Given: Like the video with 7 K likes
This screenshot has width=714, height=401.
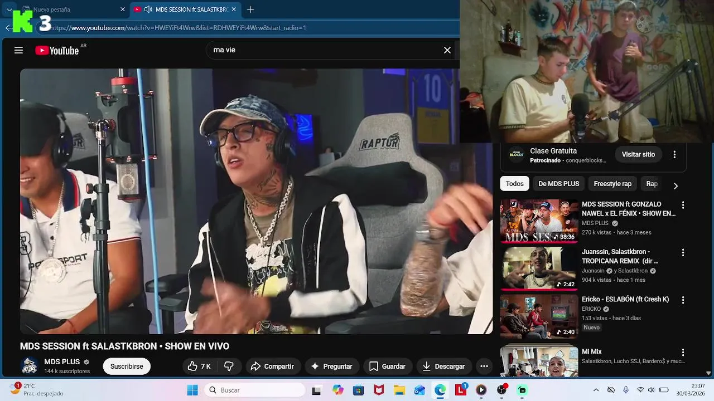Looking at the screenshot, I should [x=199, y=366].
